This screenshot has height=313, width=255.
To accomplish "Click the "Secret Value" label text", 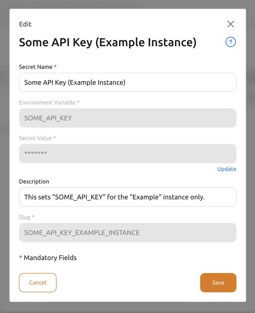I will coord(35,138).
